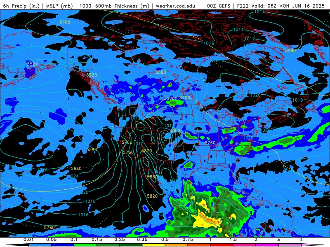Click the 5640 thickness contour label

76,169
